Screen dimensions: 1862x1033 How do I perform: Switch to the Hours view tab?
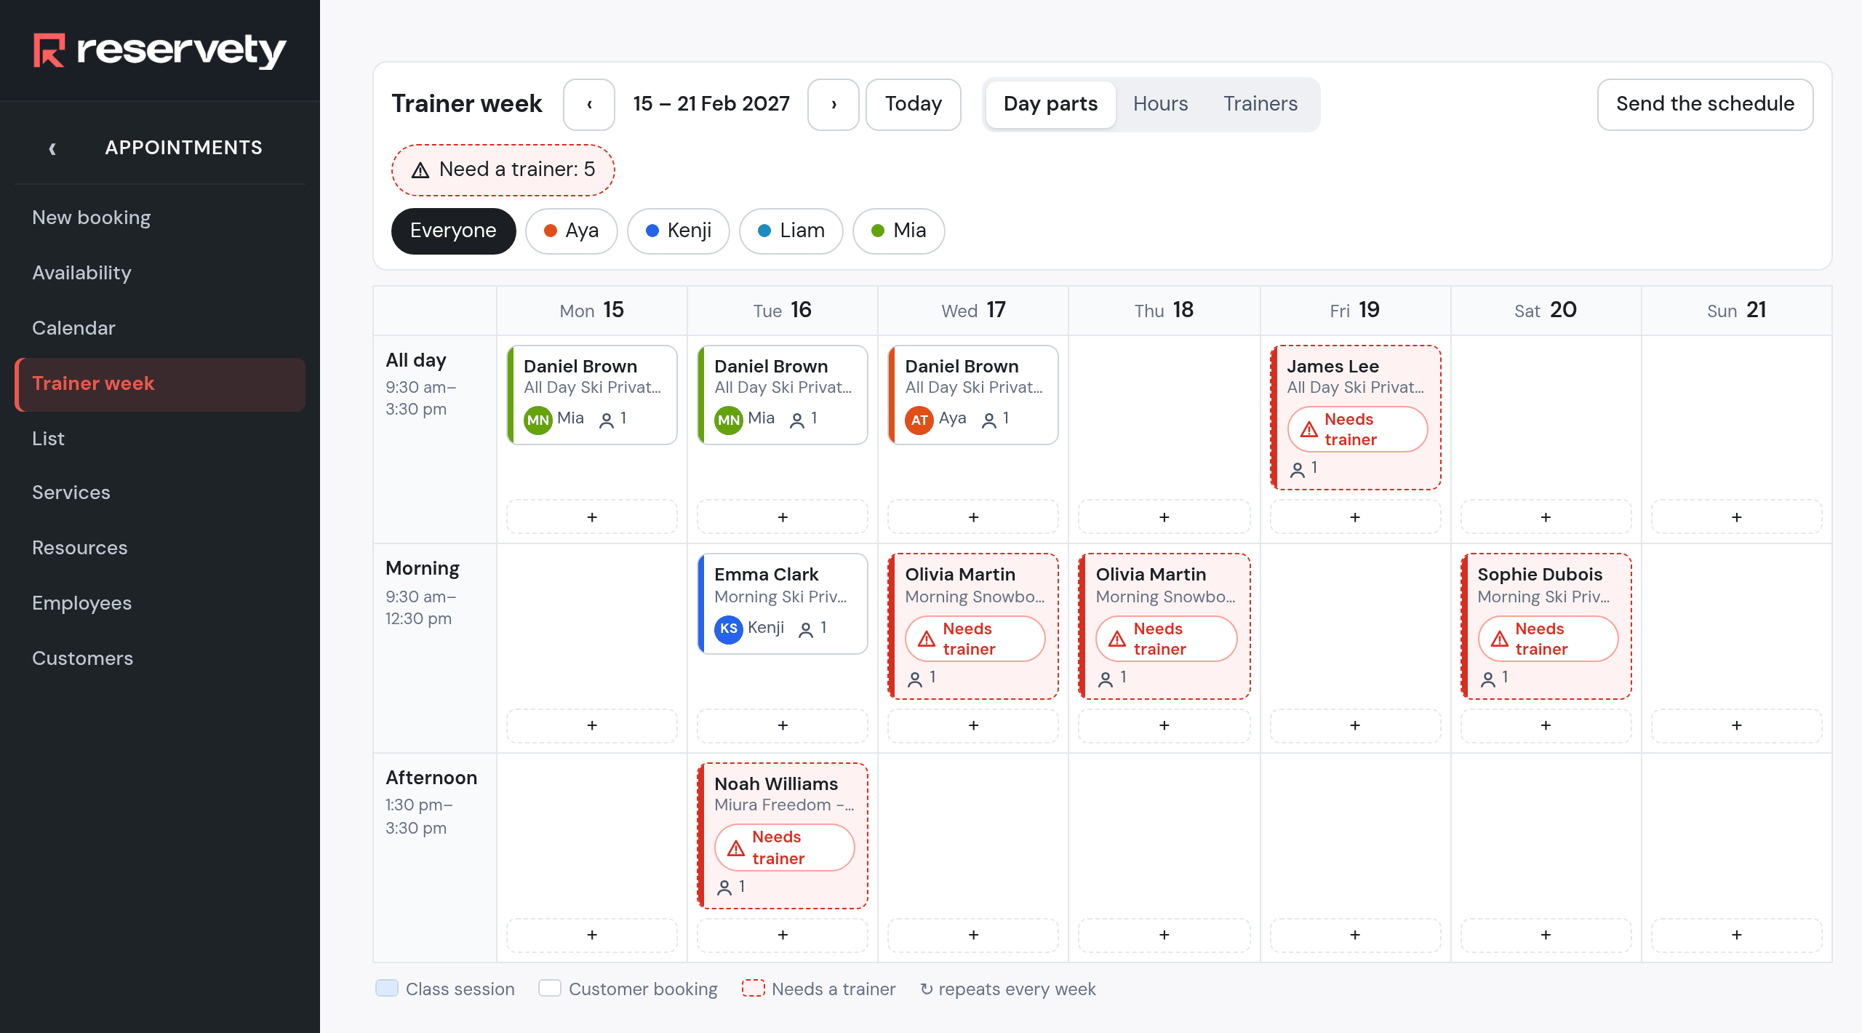[1160, 104]
